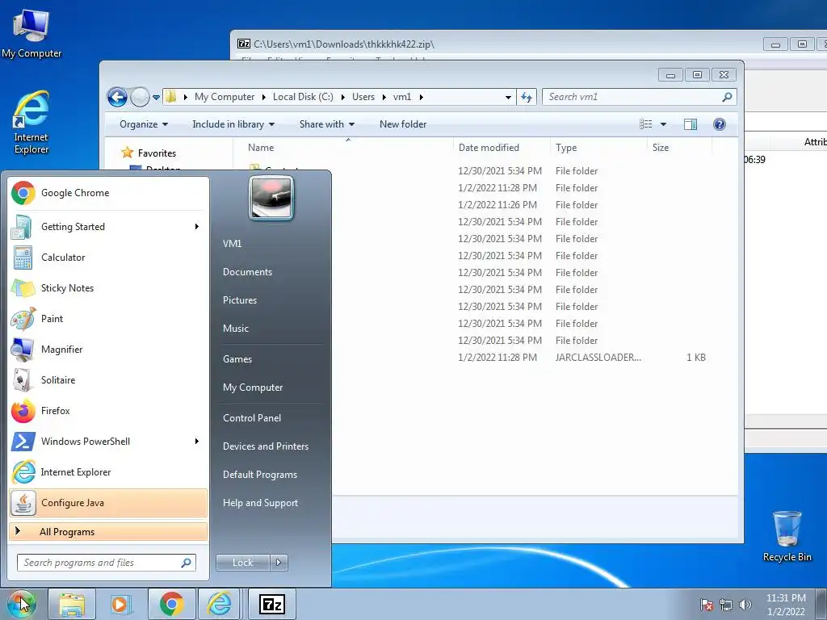Sort by the Date modified column header
The height and width of the screenshot is (620, 827).
click(x=501, y=148)
